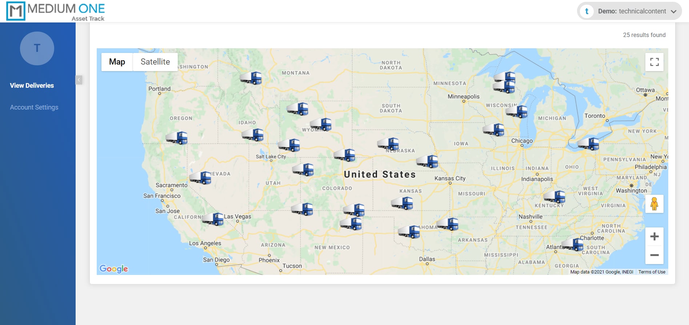
Task: Zoom out on the map
Action: tap(654, 255)
